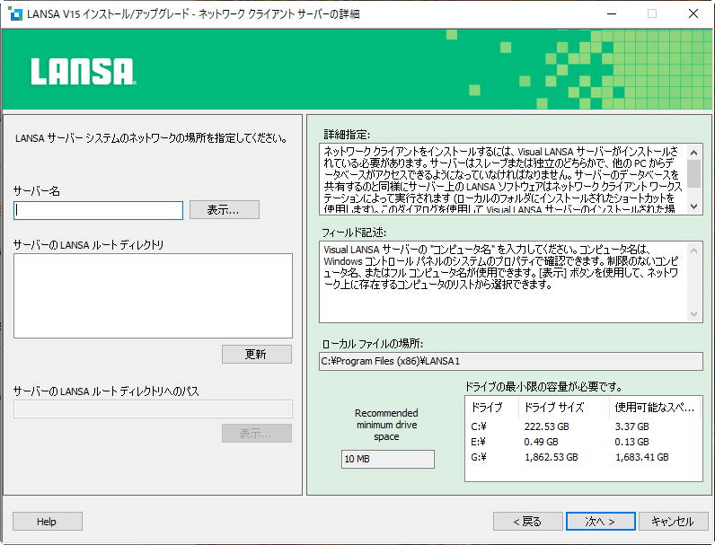Click the ドライブ サイズ column header
This screenshot has width=715, height=545.
(x=563, y=408)
